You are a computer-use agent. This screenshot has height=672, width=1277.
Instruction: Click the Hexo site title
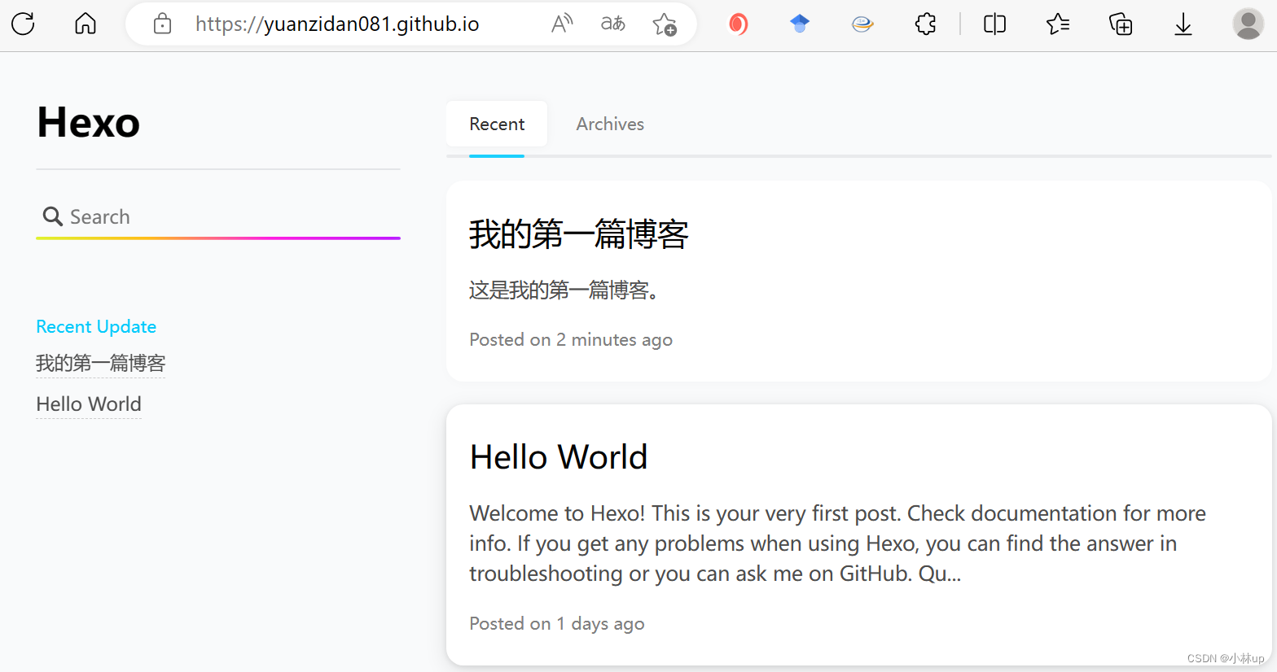[x=88, y=123]
